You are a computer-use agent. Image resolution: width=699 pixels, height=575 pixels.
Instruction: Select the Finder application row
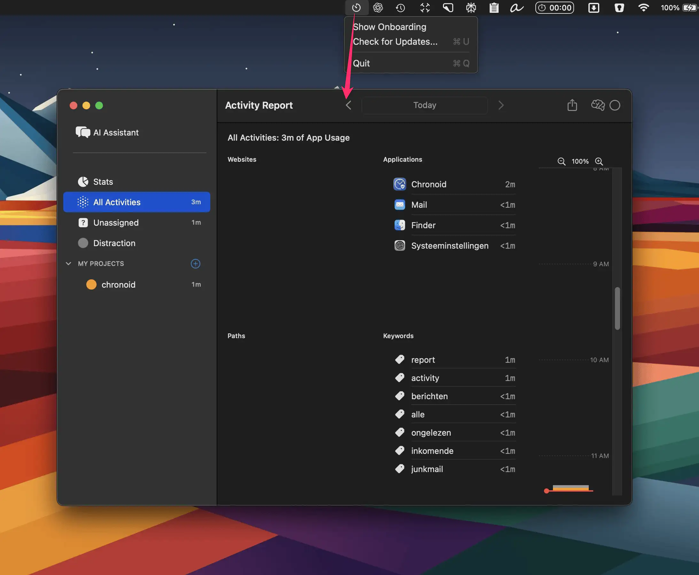(x=454, y=225)
